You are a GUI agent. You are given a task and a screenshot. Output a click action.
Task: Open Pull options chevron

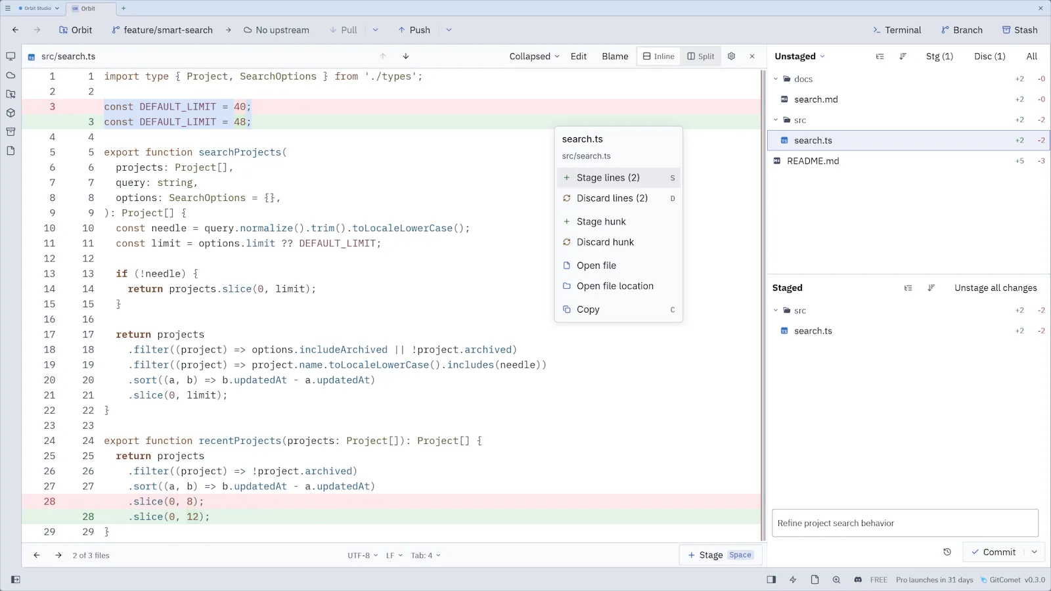[375, 30]
